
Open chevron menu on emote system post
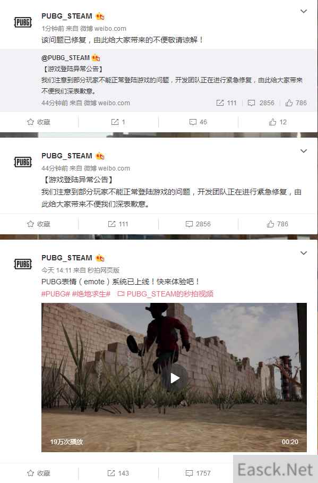[304, 253]
